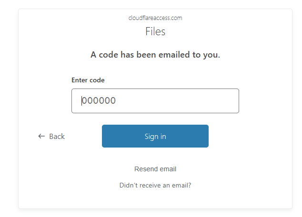This screenshot has width=302, height=217.
Task: Click the word "code" in the Enter code label
Action: click(97, 80)
